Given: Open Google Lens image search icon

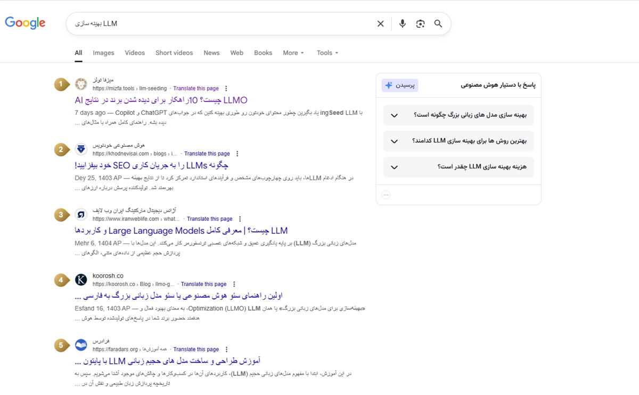Looking at the screenshot, I should coord(421,23).
